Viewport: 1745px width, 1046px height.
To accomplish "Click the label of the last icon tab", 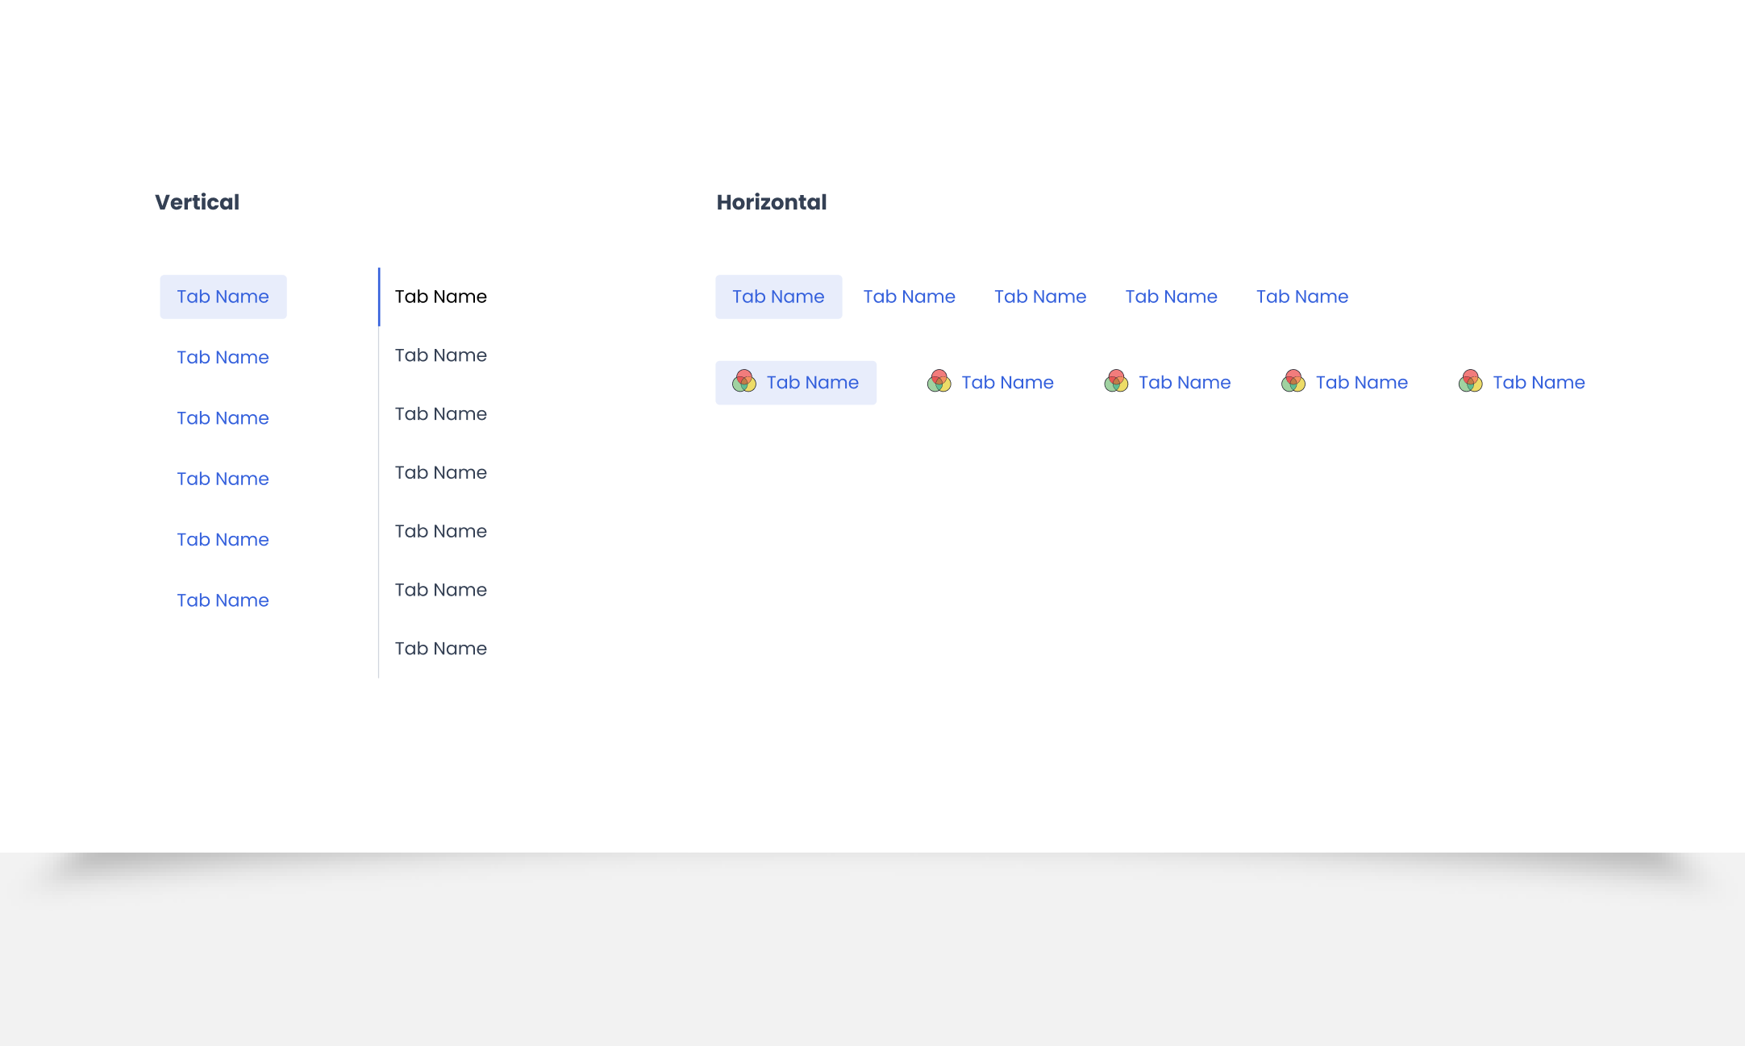I will click(x=1539, y=383).
